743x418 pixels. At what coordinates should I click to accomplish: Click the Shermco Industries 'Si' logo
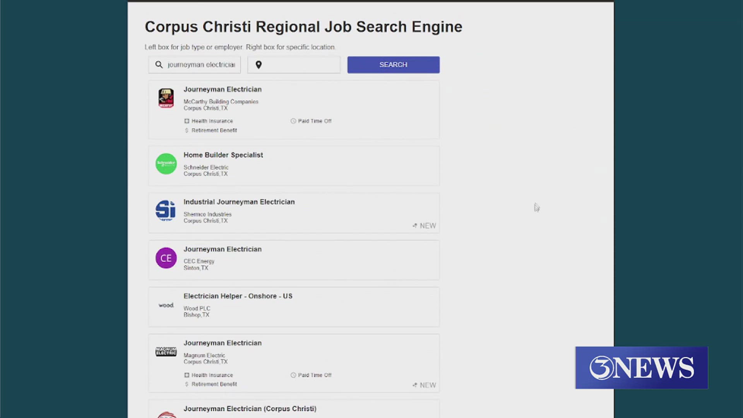(166, 211)
